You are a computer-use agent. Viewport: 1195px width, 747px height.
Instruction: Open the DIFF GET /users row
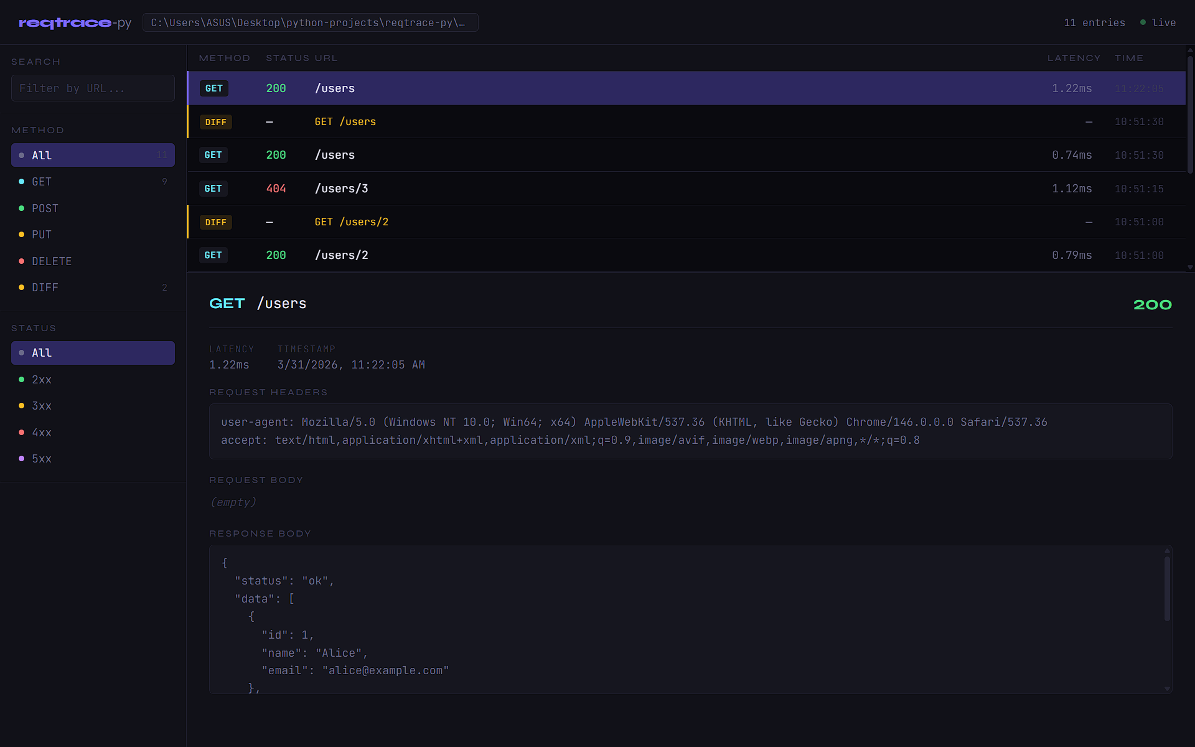[686, 122]
